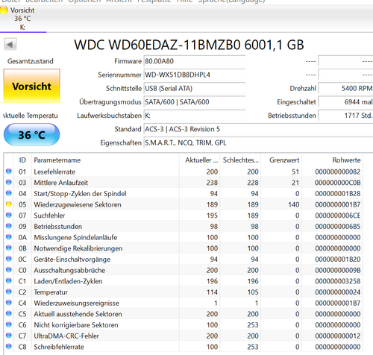Viewport: 373px width, 355px height.
Task: Click the Seriennummer field WD-WX51DB8DHPL4
Action: [195, 75]
